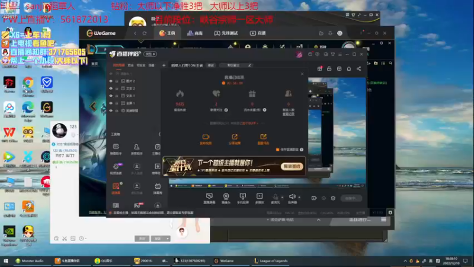This screenshot has height=267, width=474.
Task: Open the streaming settings gear icon
Action: coord(333,198)
